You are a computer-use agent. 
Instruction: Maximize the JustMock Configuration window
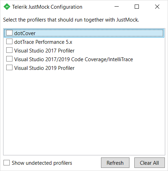pyautogui.click(x=137, y=7)
